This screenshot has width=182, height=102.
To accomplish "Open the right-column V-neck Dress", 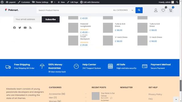I will coord(156,37).
